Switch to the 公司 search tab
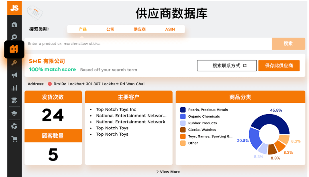 click(110, 29)
